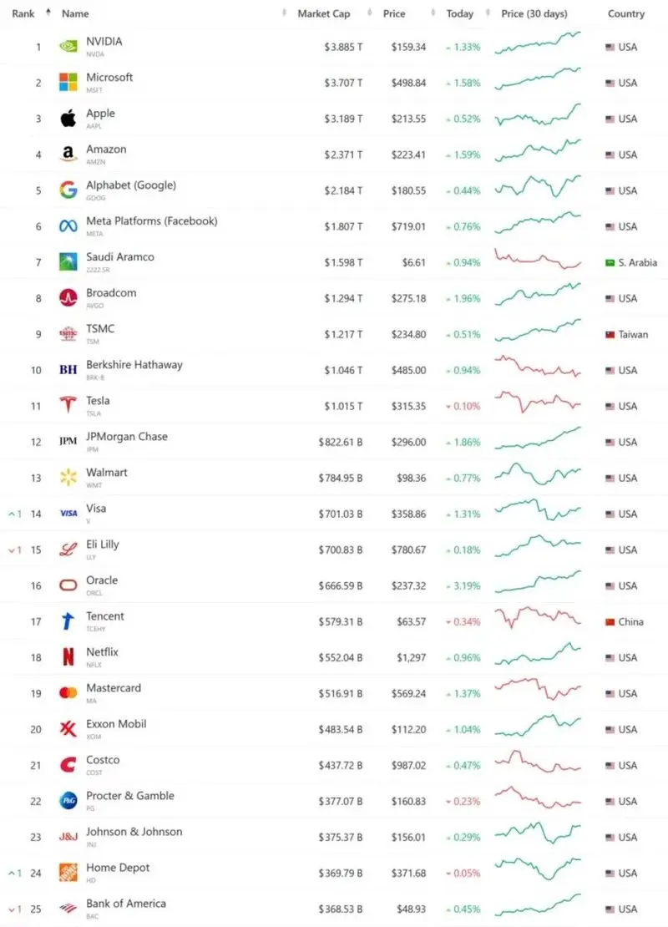668x927 pixels.
Task: Click the Mastercard circles logo
Action: [68, 692]
